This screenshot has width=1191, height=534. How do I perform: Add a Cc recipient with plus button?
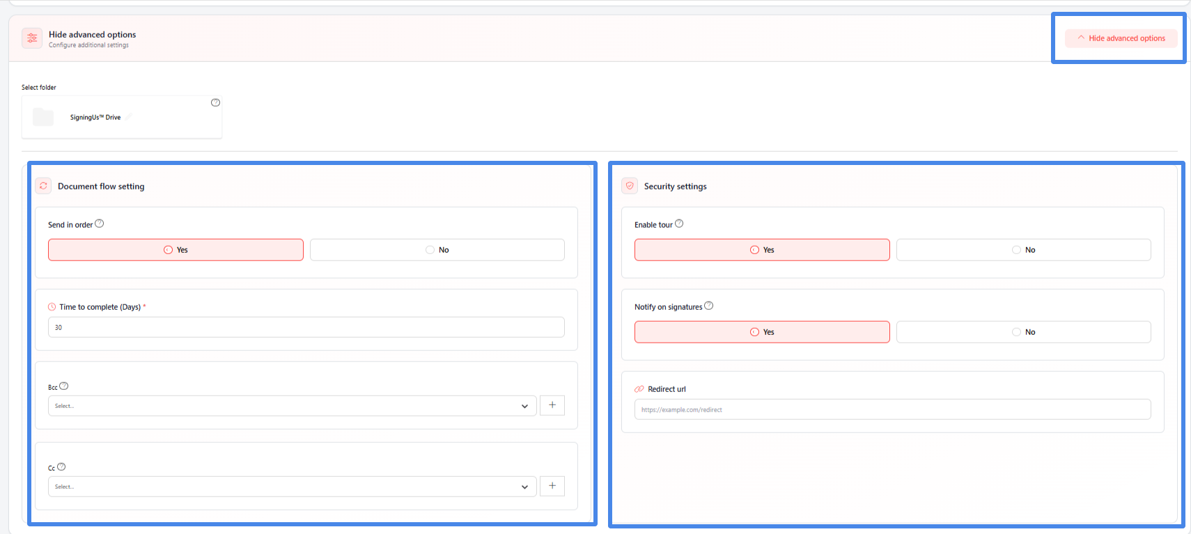[x=552, y=486]
